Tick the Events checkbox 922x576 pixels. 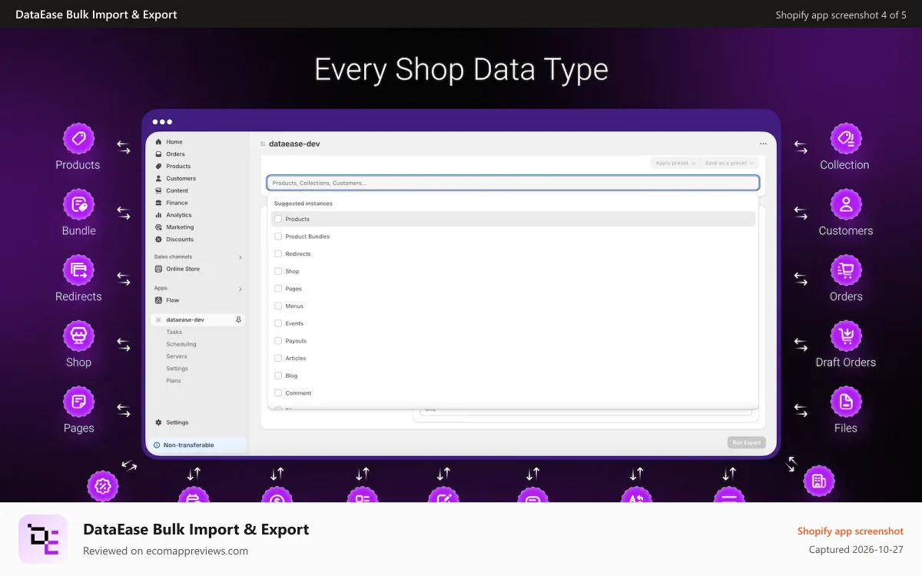(278, 323)
